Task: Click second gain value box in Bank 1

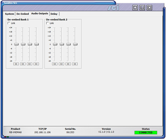Action: click(23, 64)
